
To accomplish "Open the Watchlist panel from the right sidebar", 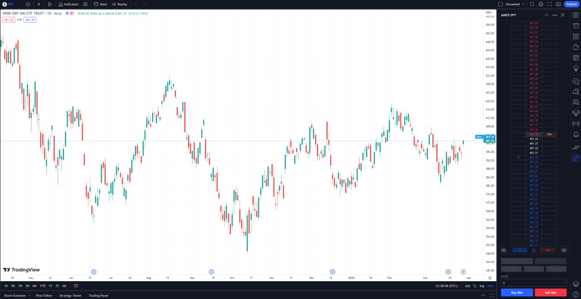I will point(576,15).
